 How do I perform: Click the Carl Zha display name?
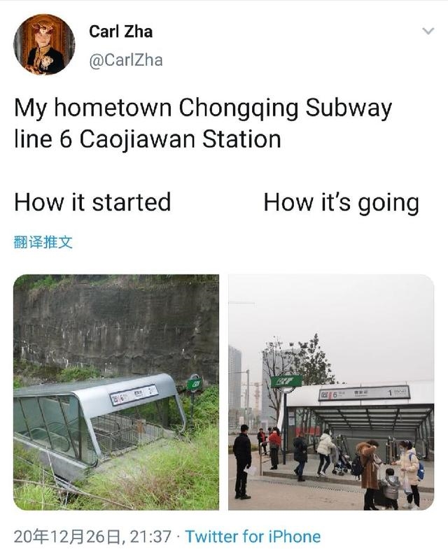[x=120, y=31]
